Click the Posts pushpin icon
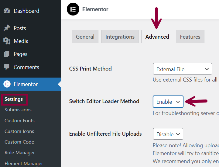219x167 pixels. click(x=7, y=28)
